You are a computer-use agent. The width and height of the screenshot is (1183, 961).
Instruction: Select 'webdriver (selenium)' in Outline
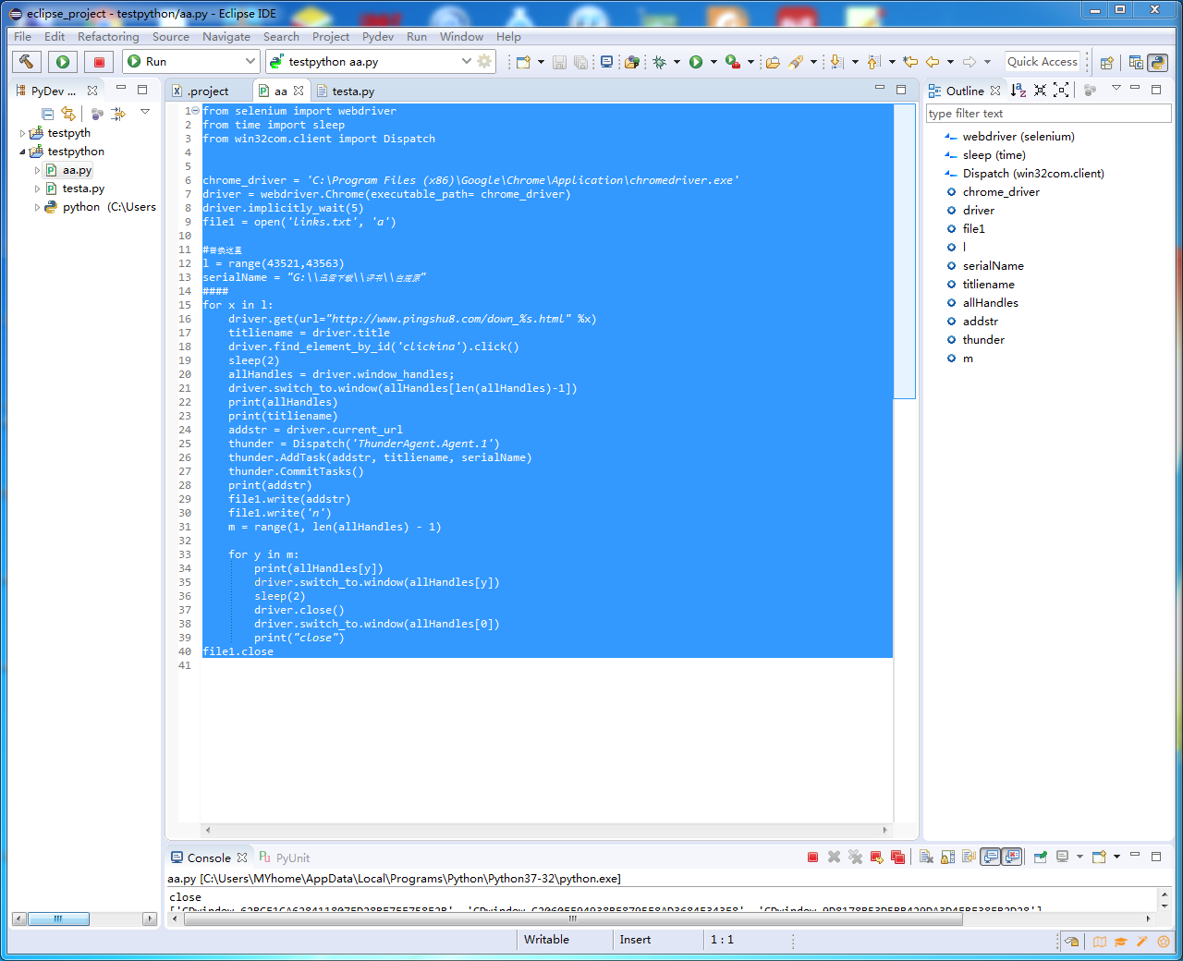pyautogui.click(x=1018, y=137)
